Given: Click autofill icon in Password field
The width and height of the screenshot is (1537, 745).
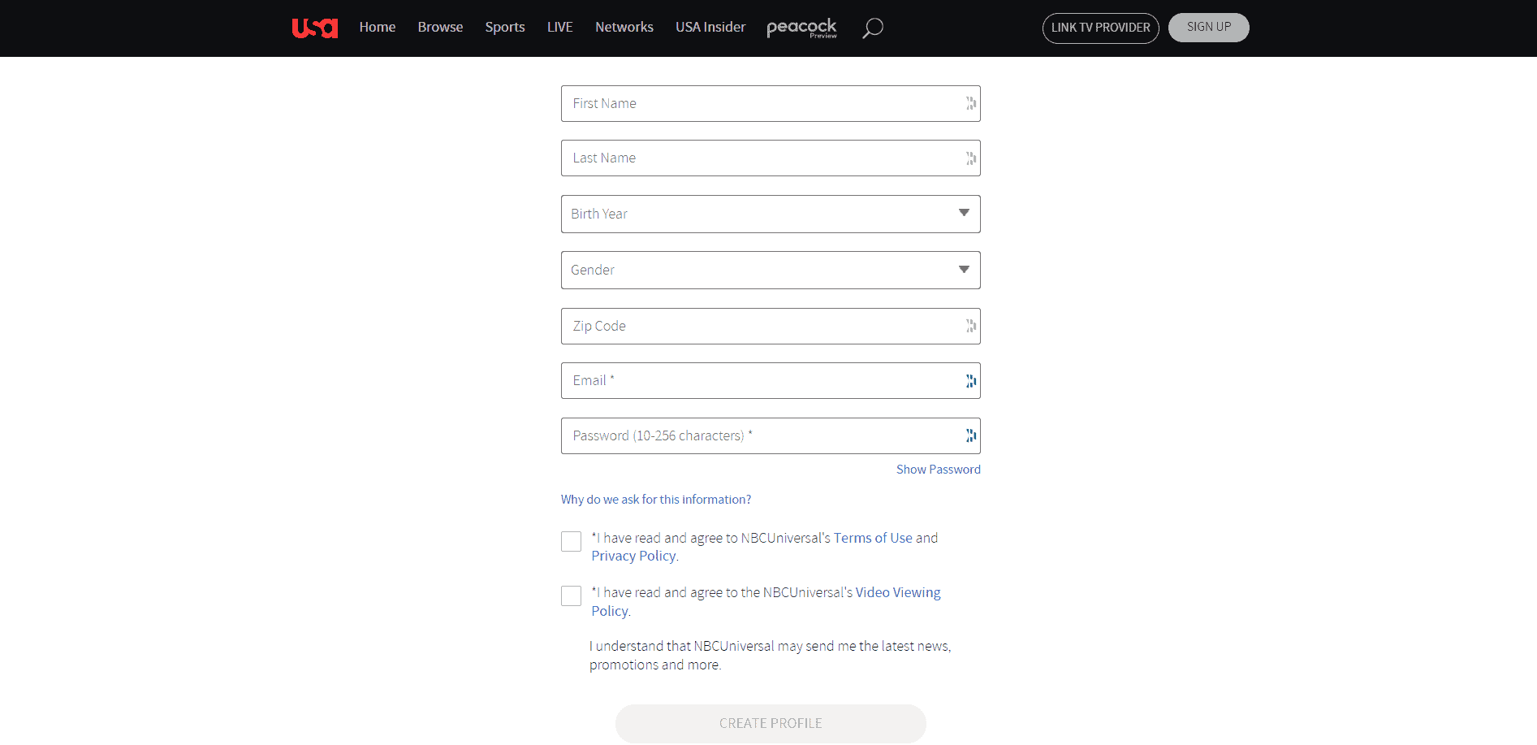Looking at the screenshot, I should tap(970, 435).
